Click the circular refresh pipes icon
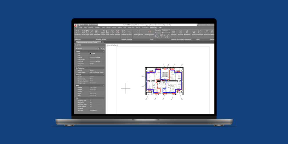The image size is (288, 144). 169,36
